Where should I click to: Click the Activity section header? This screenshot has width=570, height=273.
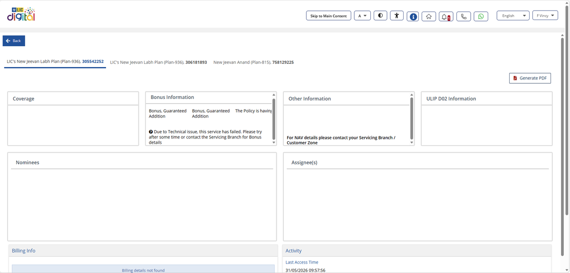pyautogui.click(x=293, y=251)
